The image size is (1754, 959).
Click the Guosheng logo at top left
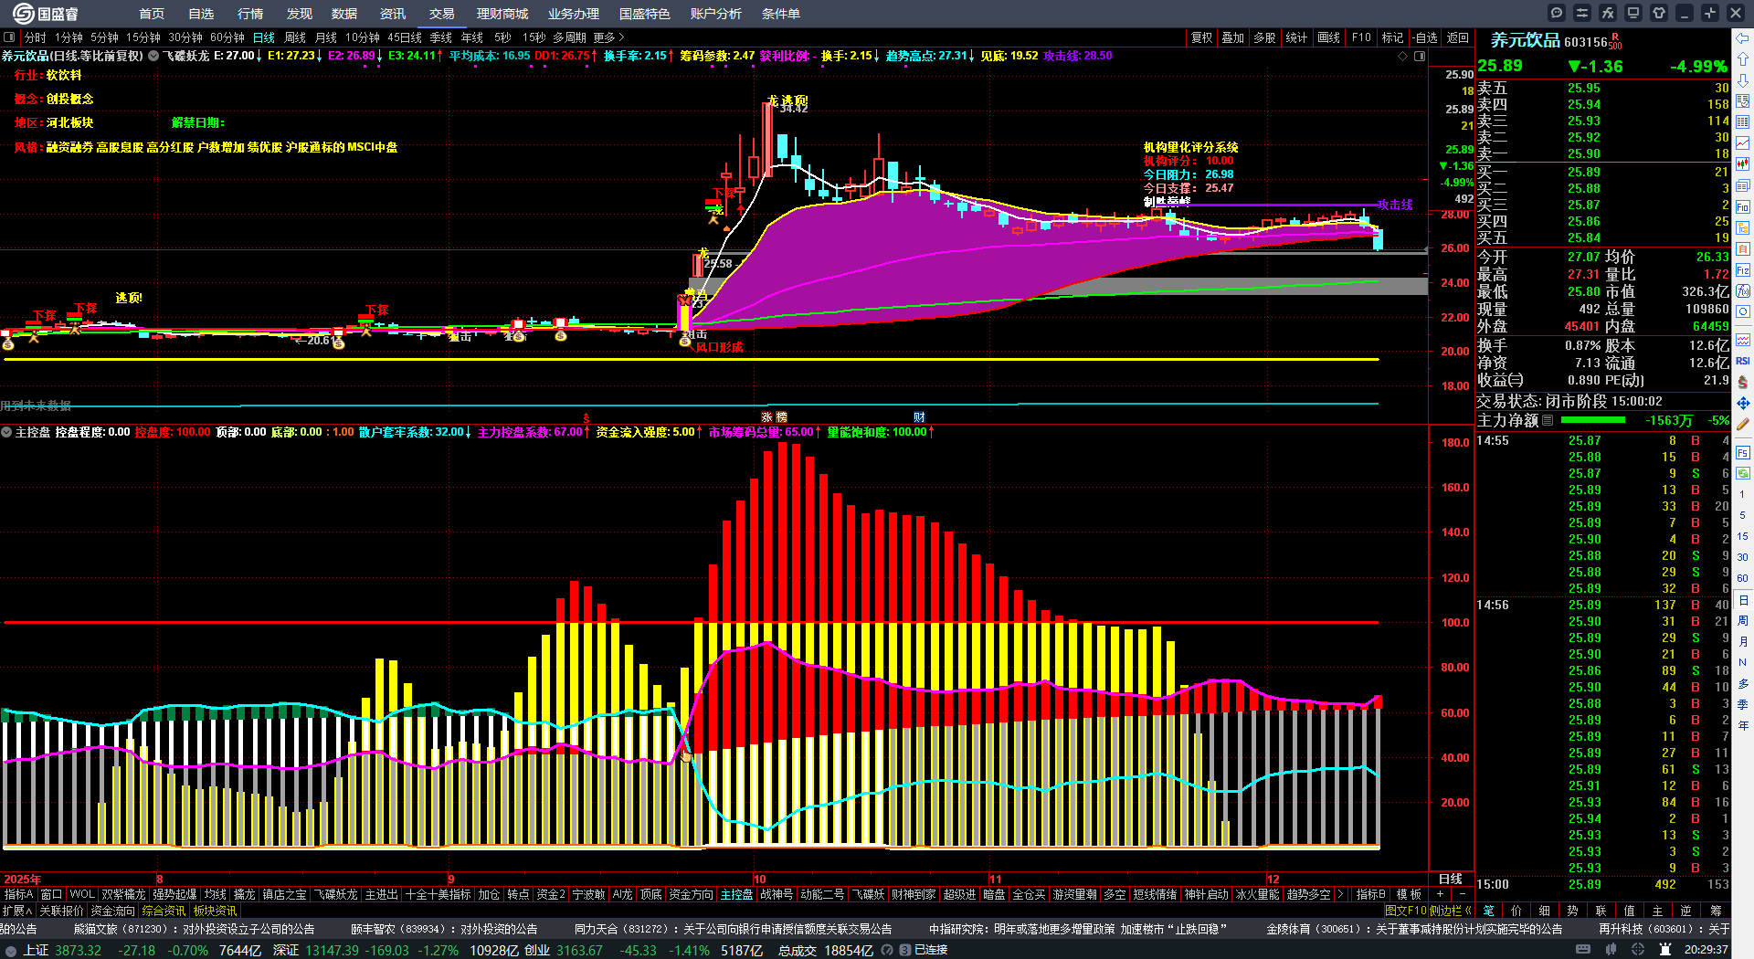pyautogui.click(x=46, y=14)
